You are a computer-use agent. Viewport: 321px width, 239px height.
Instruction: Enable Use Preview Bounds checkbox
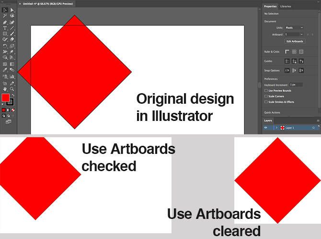tap(266, 90)
